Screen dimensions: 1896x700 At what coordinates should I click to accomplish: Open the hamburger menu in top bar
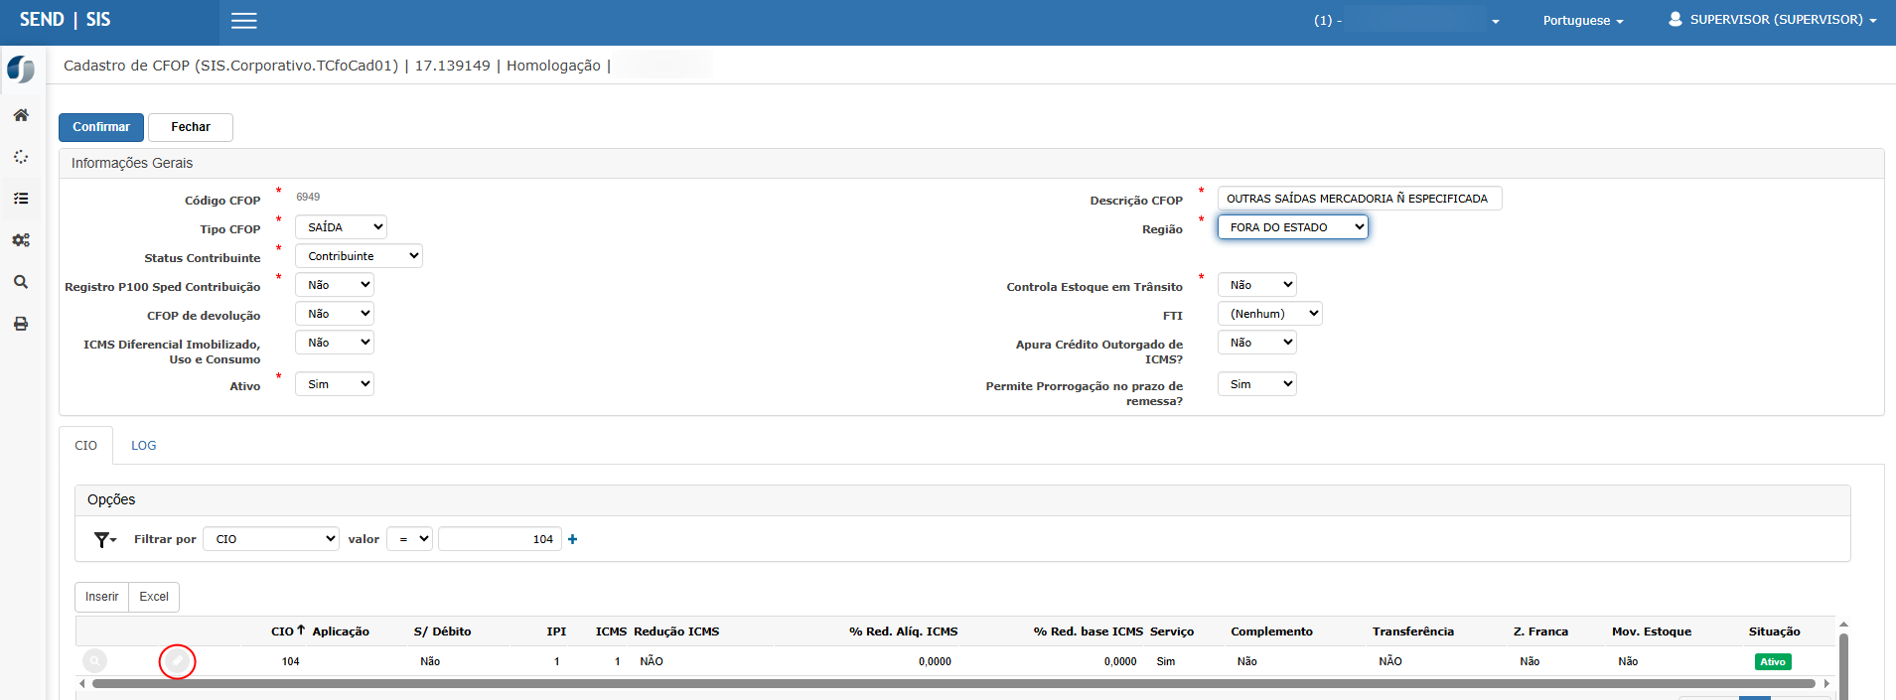coord(244,21)
